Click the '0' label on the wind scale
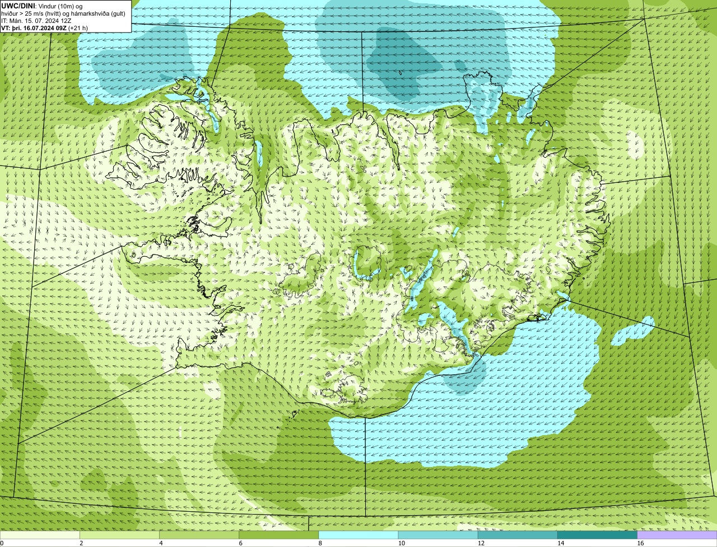Image resolution: width=717 pixels, height=547 pixels. pyautogui.click(x=2, y=543)
